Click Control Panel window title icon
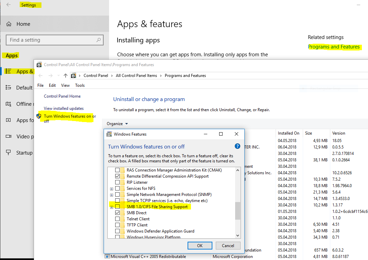The image size is (368, 260). (x=39, y=65)
